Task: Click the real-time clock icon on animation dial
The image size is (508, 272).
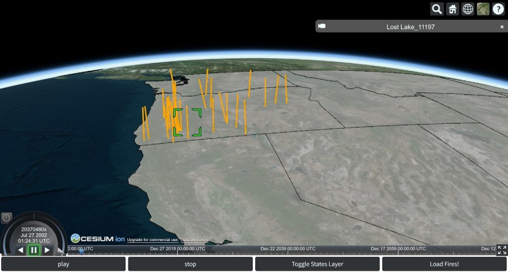Action: [6, 217]
